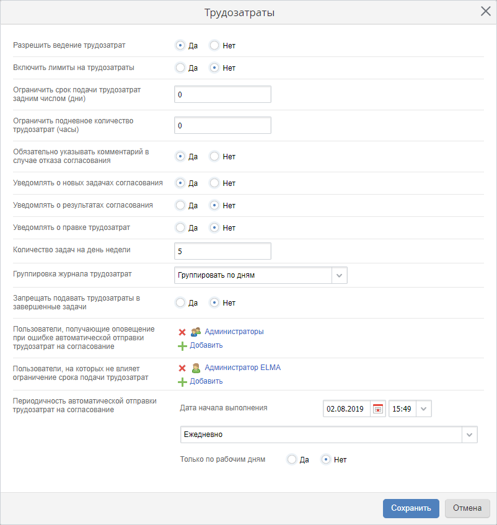The width and height of the screenshot is (497, 525).
Task: Click the Администраторы group icon
Action: [196, 332]
